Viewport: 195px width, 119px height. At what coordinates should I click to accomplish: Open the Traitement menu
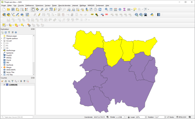click(100, 6)
